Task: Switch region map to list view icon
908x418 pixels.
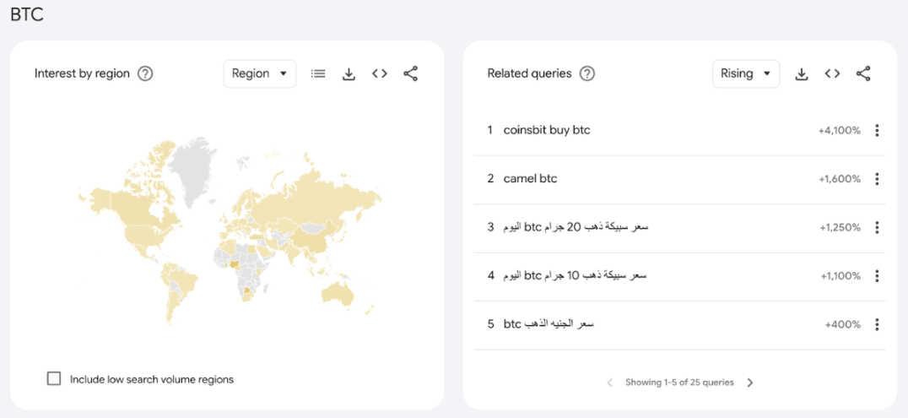Action: (x=318, y=73)
